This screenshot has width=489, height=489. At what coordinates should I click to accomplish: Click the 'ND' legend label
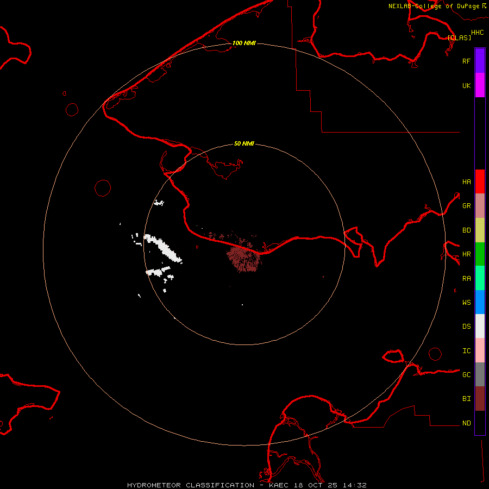467,423
